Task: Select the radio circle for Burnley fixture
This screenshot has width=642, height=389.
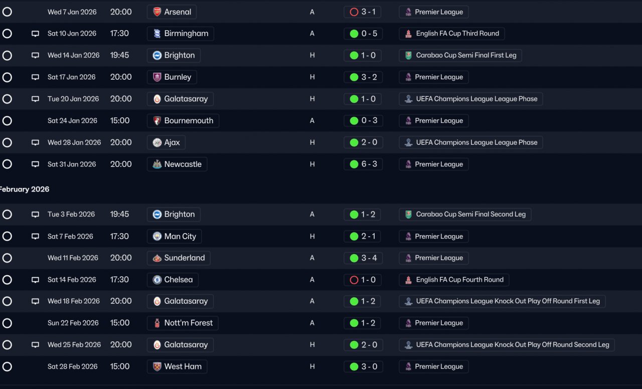Action: [7, 77]
